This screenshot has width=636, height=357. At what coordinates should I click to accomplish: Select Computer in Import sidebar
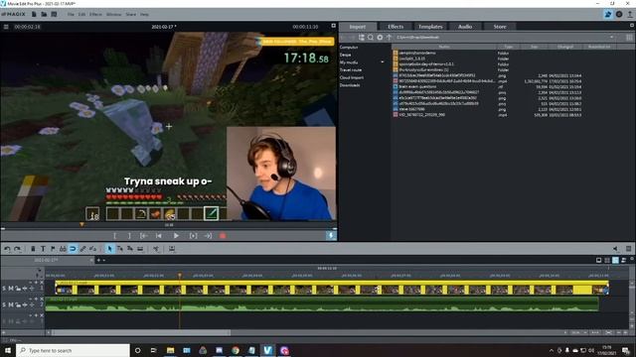tap(349, 48)
